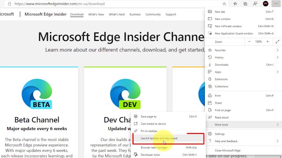Click 'Major update every 6 weeks' text
This screenshot has width=282, height=158.
point(37,129)
